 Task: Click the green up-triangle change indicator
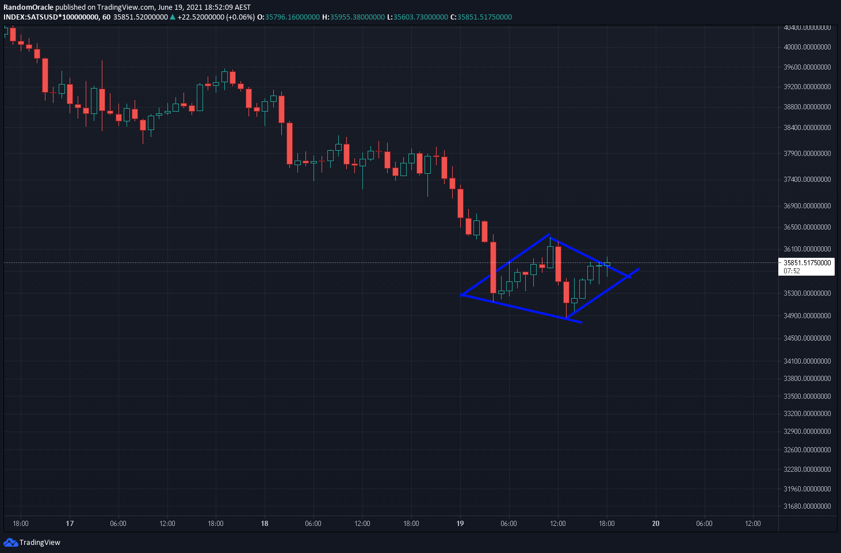[x=173, y=17]
